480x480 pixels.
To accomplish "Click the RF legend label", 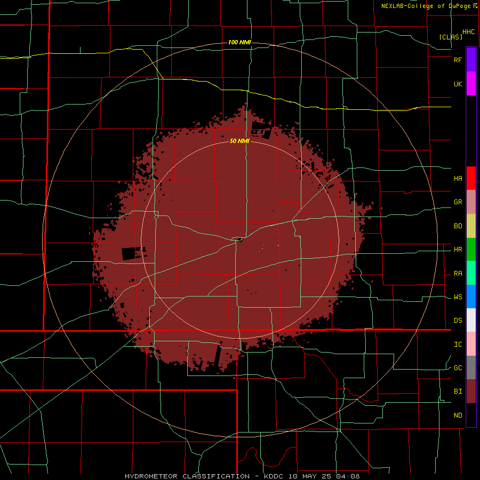I will pyautogui.click(x=458, y=60).
